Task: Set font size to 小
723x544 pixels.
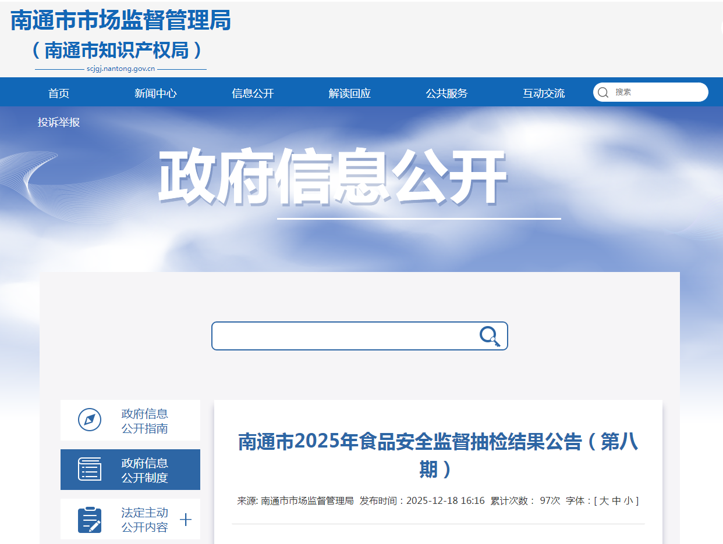Action: pos(628,500)
